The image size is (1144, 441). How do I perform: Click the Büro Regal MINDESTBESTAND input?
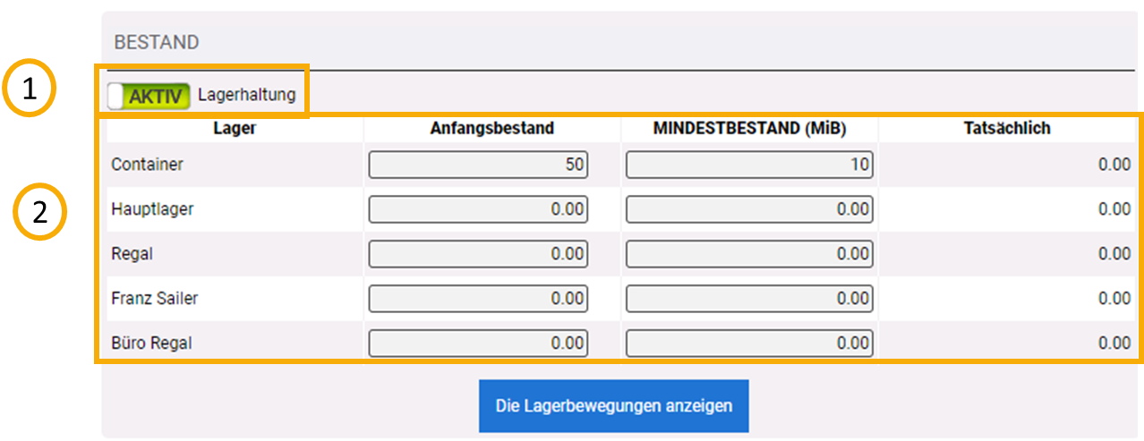pos(749,343)
